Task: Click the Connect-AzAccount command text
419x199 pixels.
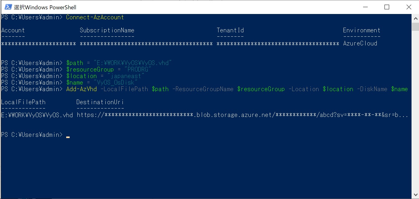Action: click(95, 17)
